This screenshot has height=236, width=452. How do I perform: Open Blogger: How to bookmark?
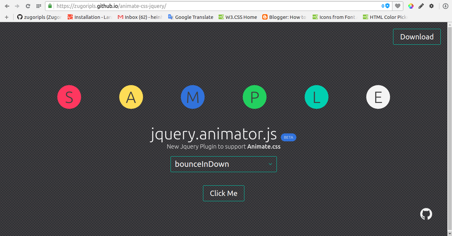tap(284, 17)
